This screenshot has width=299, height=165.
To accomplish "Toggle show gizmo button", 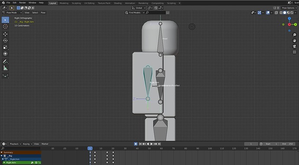I will [259, 13].
